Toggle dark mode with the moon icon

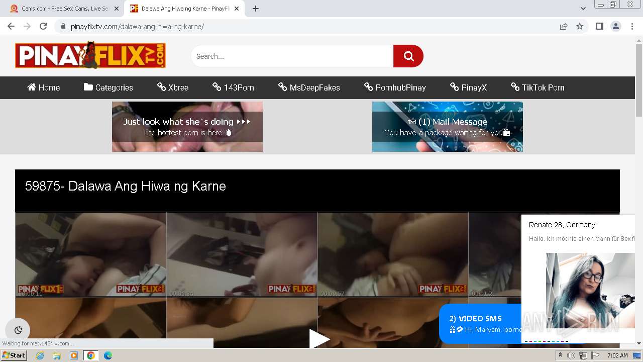18,330
